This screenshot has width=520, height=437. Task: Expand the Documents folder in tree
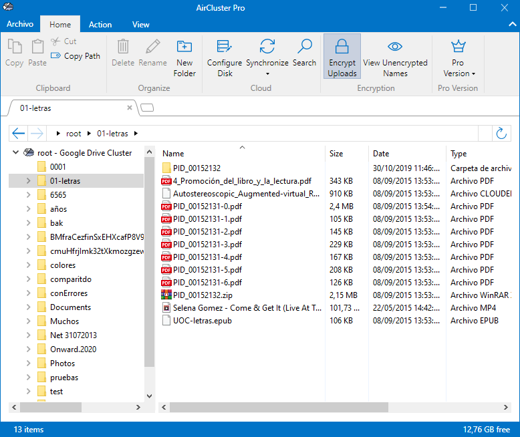(28, 307)
